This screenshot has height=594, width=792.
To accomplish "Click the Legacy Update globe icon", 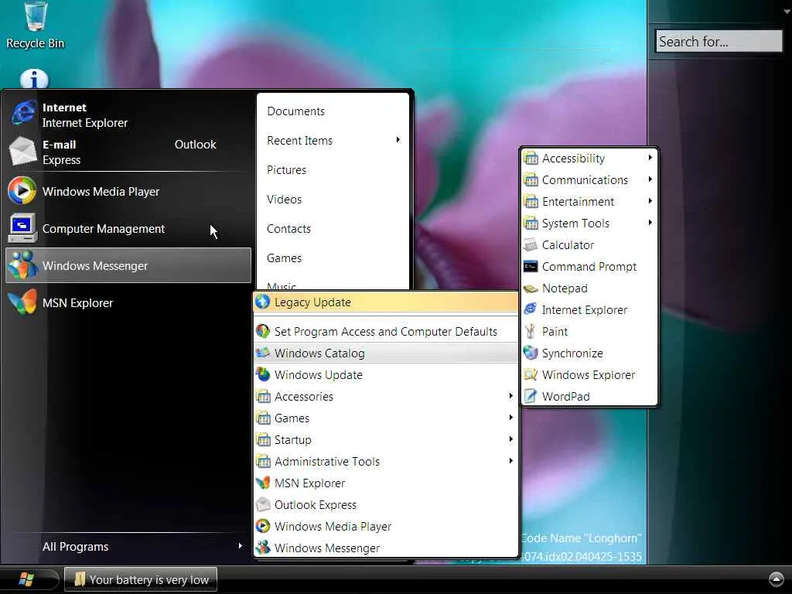I will click(x=263, y=302).
